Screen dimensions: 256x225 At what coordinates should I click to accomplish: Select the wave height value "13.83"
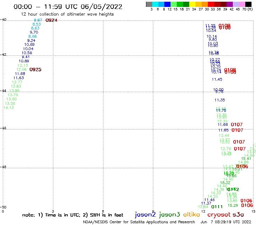[x=16, y=86]
